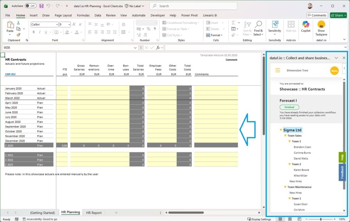Toggle the AutoSave switch
The image size is (350, 222).
[30, 6]
